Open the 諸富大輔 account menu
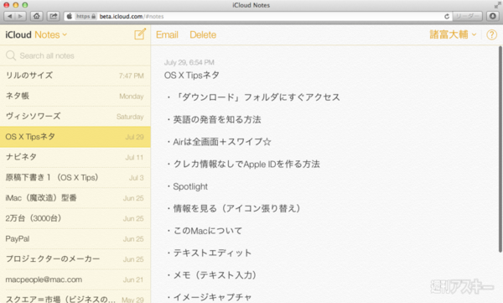Viewport: 503px width, 303px height. tap(453, 34)
